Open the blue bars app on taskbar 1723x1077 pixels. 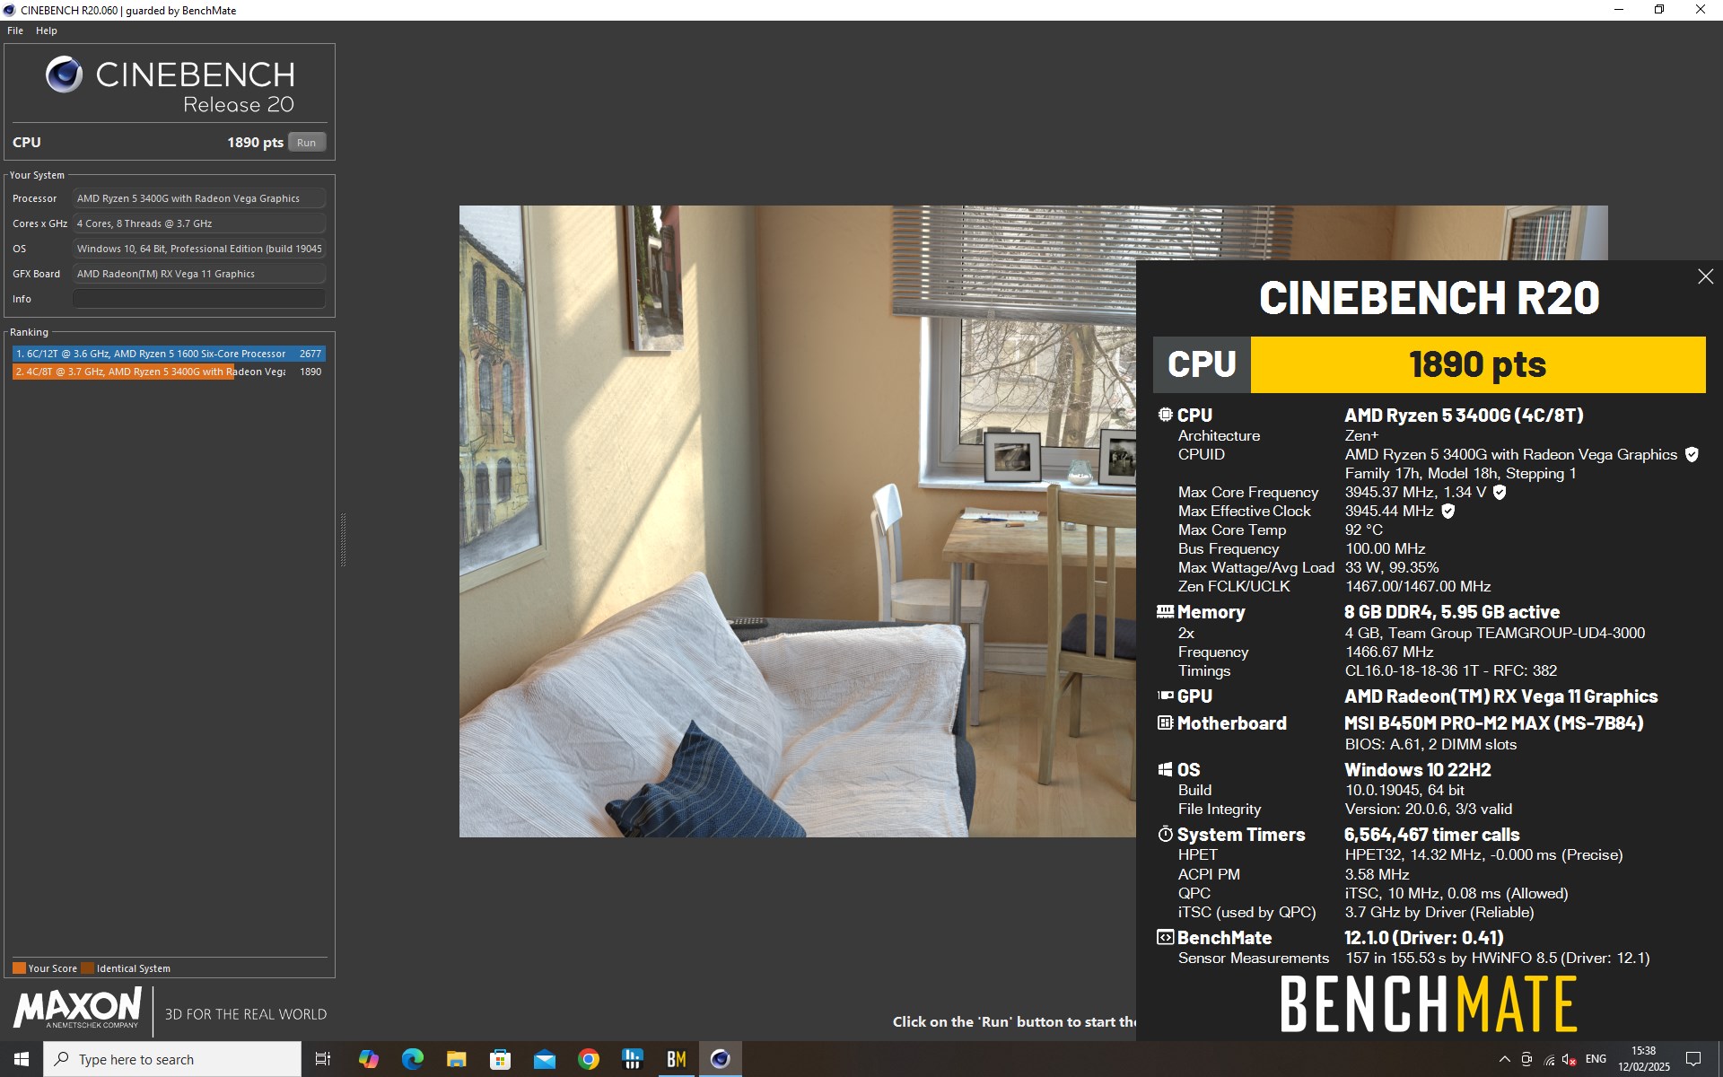pos(633,1059)
